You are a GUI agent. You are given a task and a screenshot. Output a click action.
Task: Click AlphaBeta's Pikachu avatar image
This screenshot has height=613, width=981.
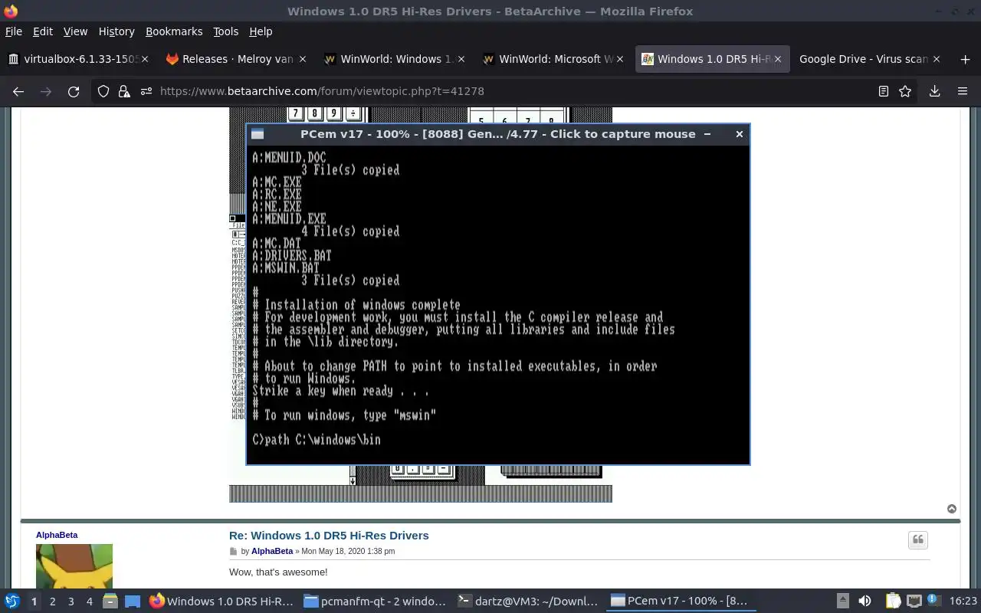click(74, 566)
